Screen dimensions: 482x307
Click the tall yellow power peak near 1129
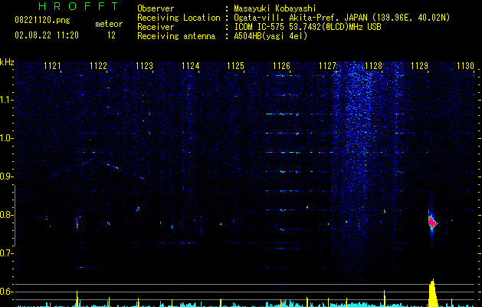(433, 292)
